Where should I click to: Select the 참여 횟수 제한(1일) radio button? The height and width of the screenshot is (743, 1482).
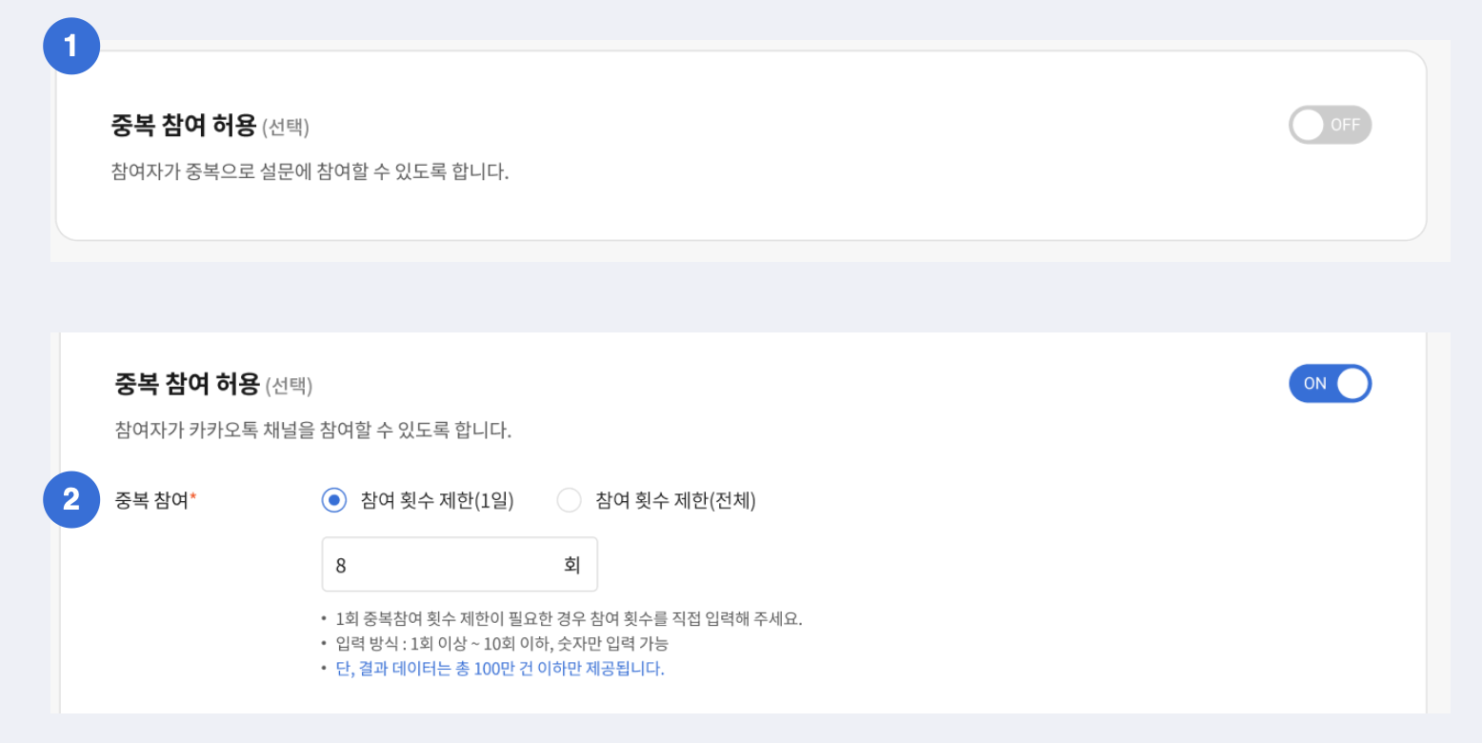click(x=334, y=500)
